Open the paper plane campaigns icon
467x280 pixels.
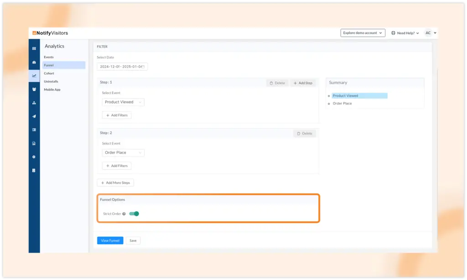pos(34,116)
